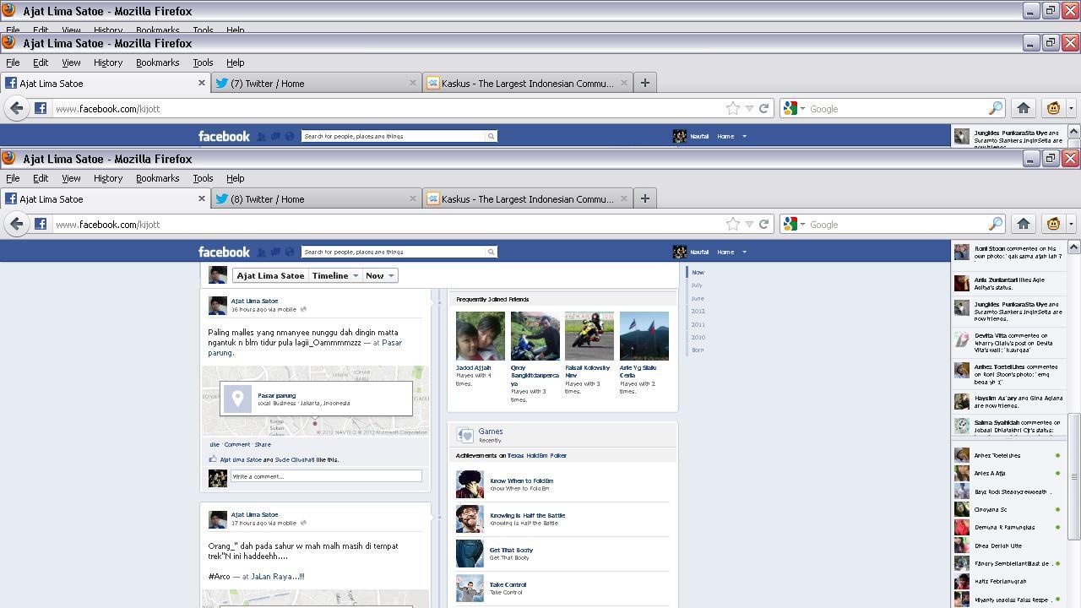Click Home link in front Facebook header

pyautogui.click(x=725, y=252)
